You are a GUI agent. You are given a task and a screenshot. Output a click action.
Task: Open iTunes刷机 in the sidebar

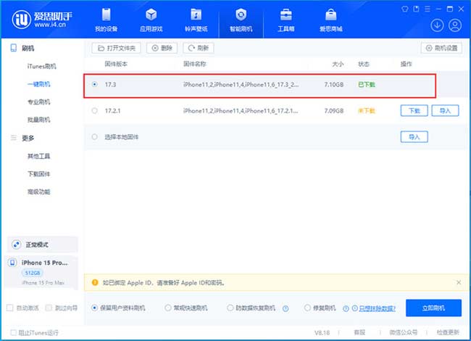[42, 66]
